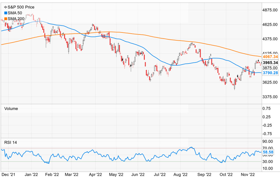The image size is (280, 177).
Task: Click the 30.00 RSI axis label
Action: click(x=268, y=162)
